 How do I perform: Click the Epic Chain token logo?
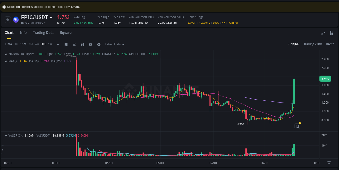(x=16, y=19)
